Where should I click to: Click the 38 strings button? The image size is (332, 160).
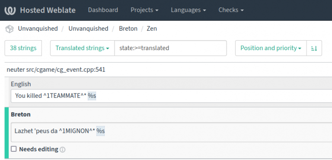(x=23, y=48)
